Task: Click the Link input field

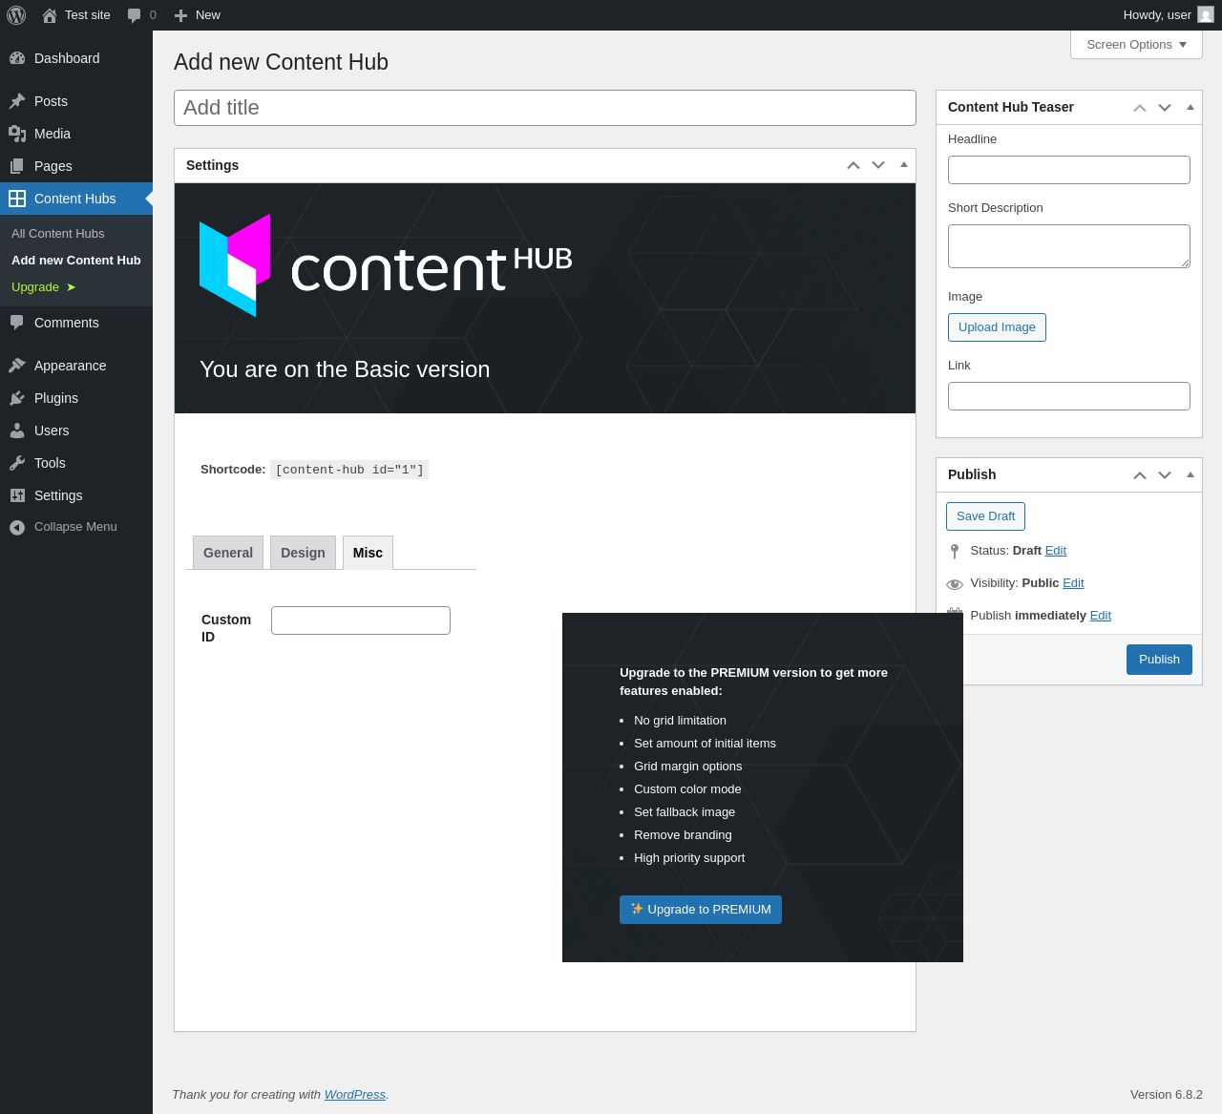Action: [1069, 396]
